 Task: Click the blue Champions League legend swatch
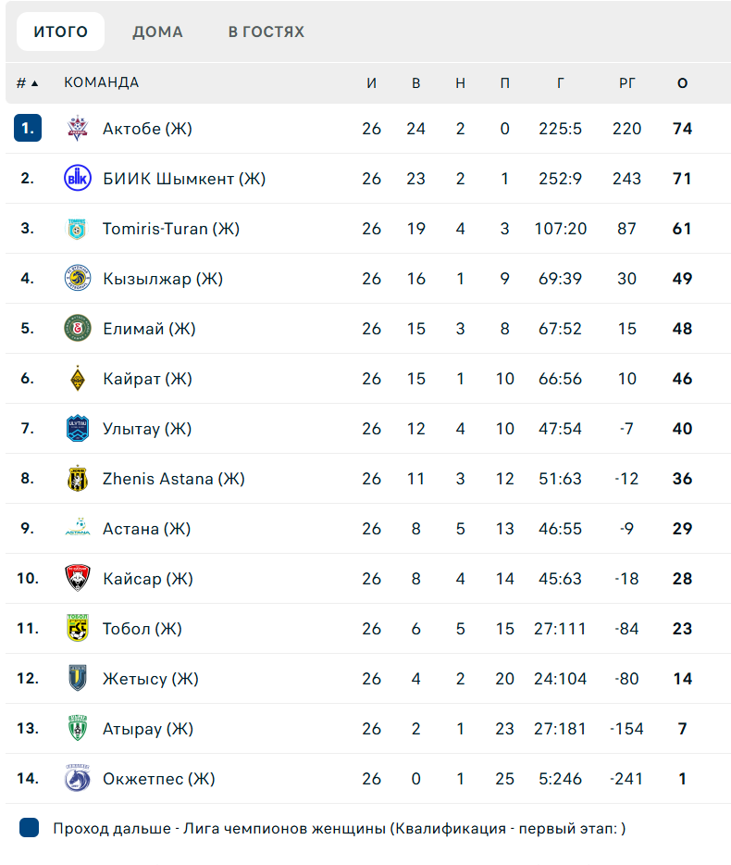pyautogui.click(x=29, y=828)
